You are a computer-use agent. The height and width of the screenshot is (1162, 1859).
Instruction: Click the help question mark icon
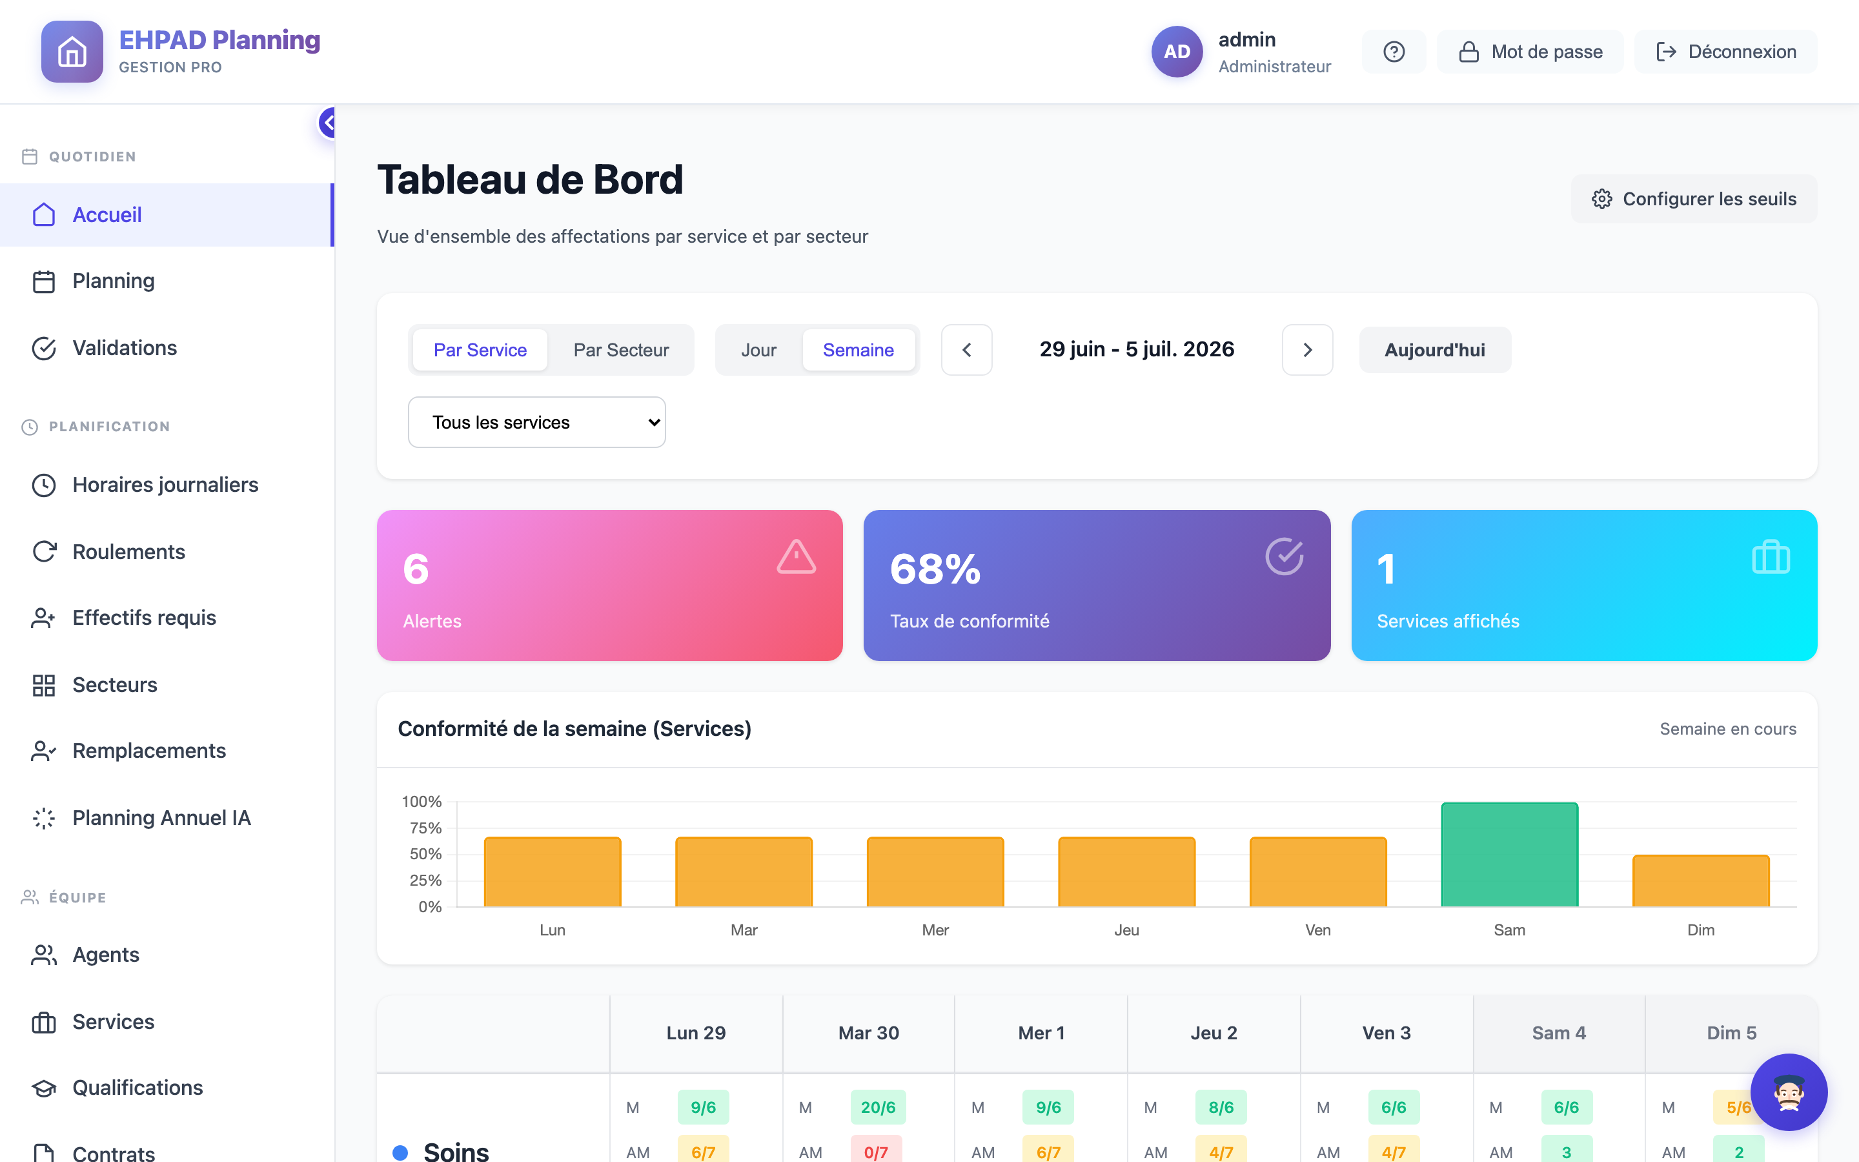click(x=1394, y=52)
